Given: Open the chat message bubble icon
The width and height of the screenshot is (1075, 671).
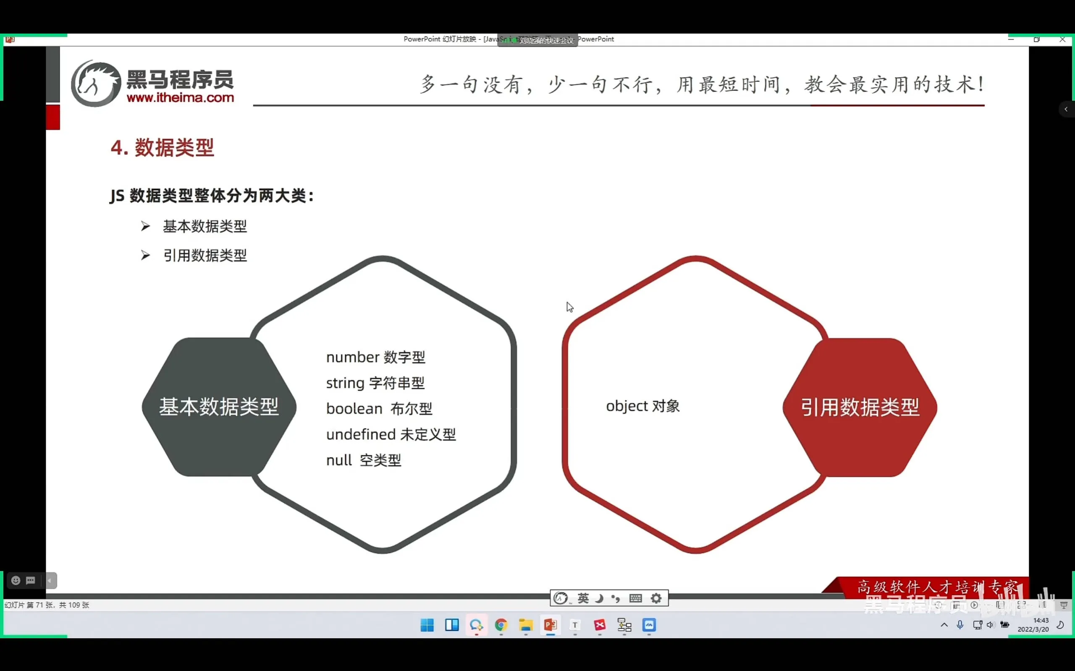Looking at the screenshot, I should click(x=31, y=580).
